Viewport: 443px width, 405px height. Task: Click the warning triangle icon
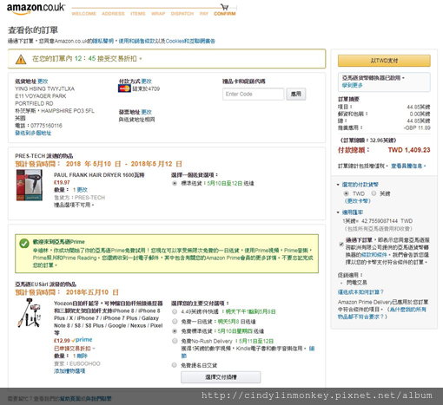pyautogui.click(x=21, y=59)
